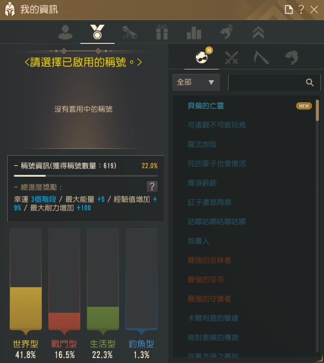The height and width of the screenshot is (363, 324).
Task: Open the help question mark in title bar
Action: 301,10
